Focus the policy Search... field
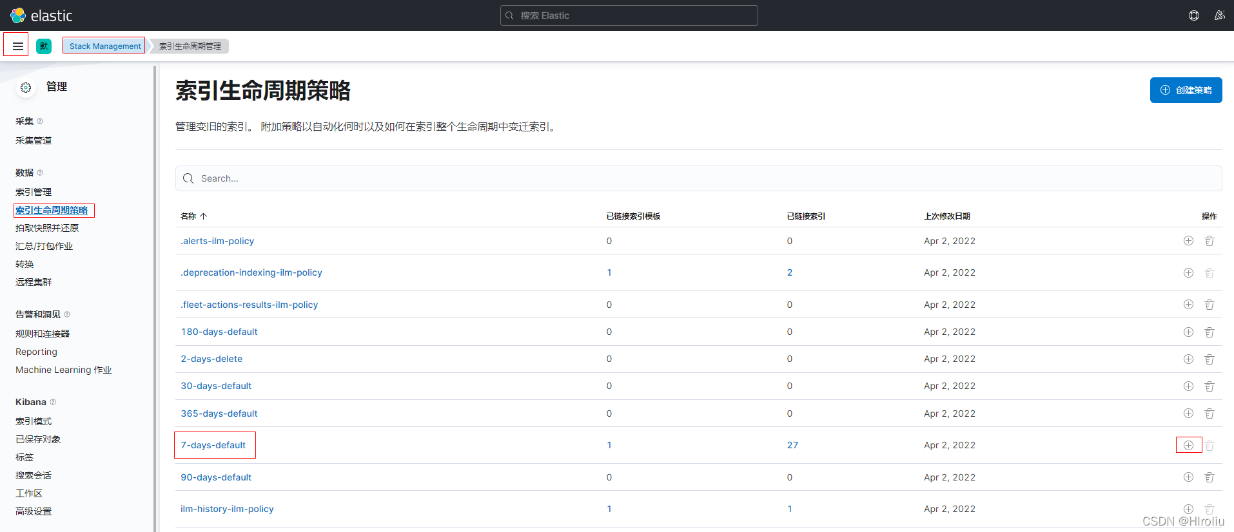 (698, 178)
